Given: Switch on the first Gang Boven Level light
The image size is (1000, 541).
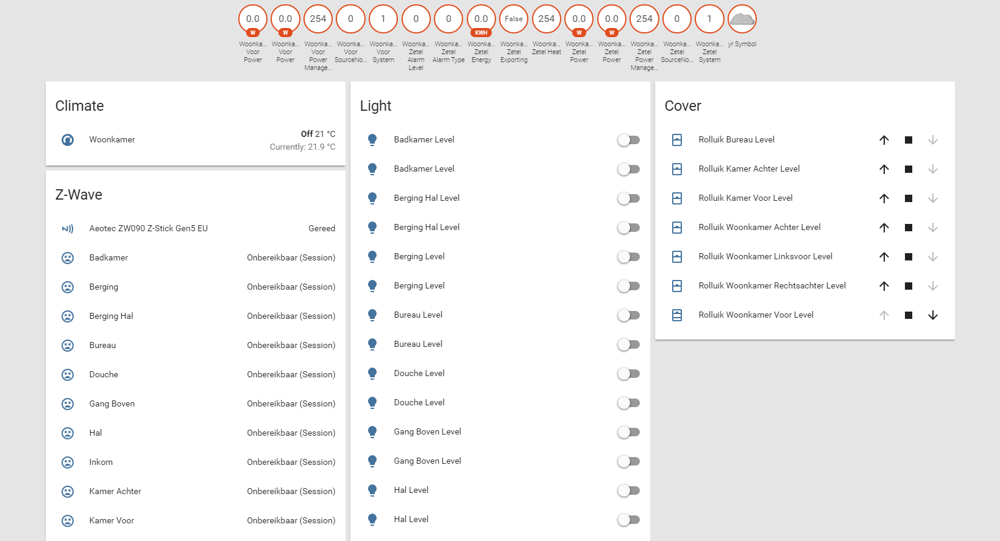Looking at the screenshot, I should click(x=628, y=432).
